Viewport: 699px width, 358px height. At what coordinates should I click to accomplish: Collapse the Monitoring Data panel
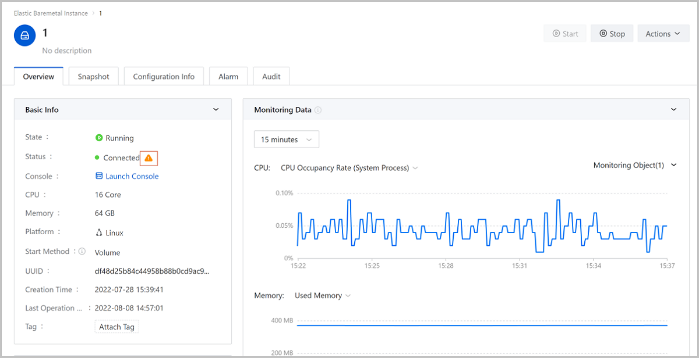point(674,110)
